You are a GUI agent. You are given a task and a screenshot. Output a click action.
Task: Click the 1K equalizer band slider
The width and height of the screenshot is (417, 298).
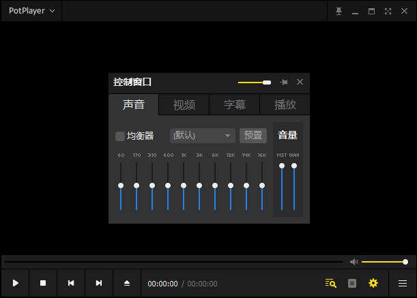[184, 186]
